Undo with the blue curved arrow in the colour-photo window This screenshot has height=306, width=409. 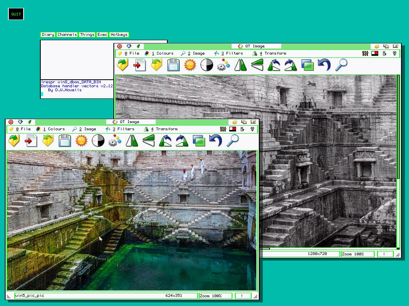point(216,141)
